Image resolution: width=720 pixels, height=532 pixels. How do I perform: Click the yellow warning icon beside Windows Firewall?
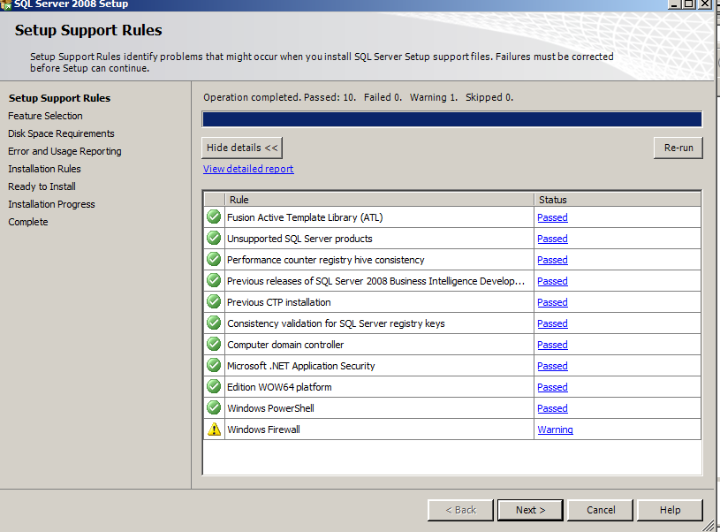click(214, 429)
